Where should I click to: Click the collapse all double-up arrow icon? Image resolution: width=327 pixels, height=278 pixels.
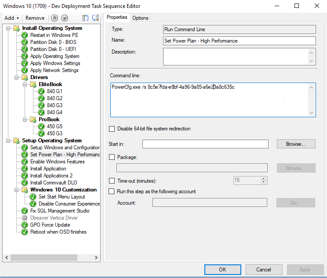(x=54, y=18)
